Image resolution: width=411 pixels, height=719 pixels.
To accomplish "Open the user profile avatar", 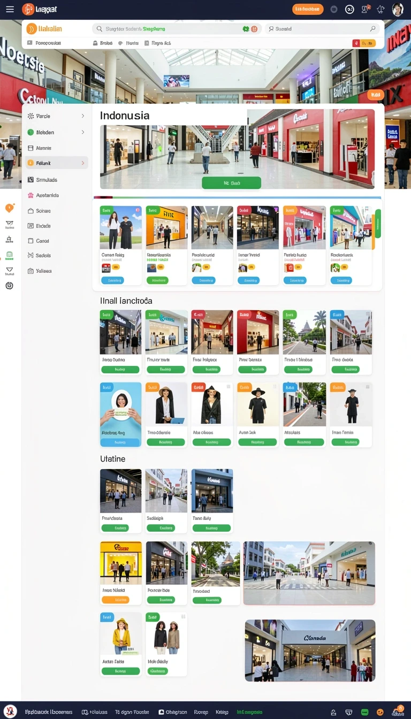I will (x=398, y=9).
